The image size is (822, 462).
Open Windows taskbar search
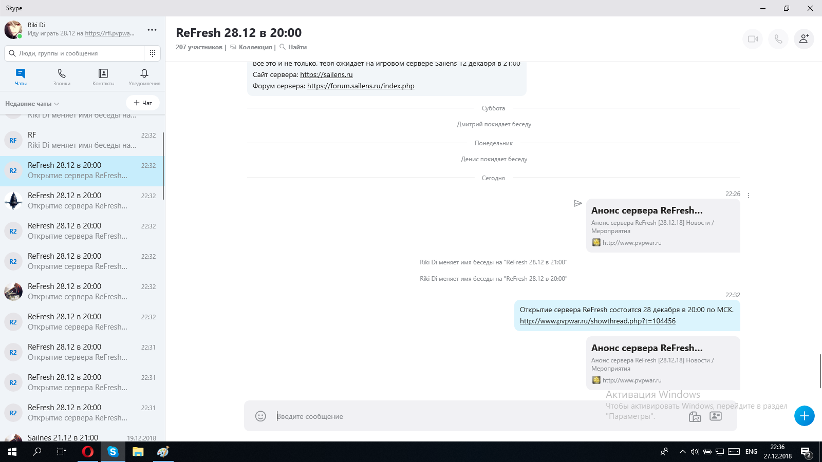(37, 452)
